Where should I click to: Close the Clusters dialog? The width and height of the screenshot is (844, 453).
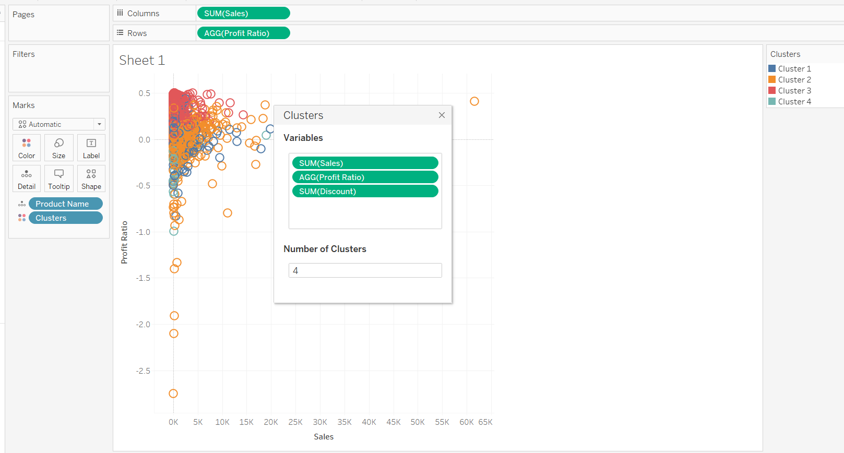[x=442, y=115]
